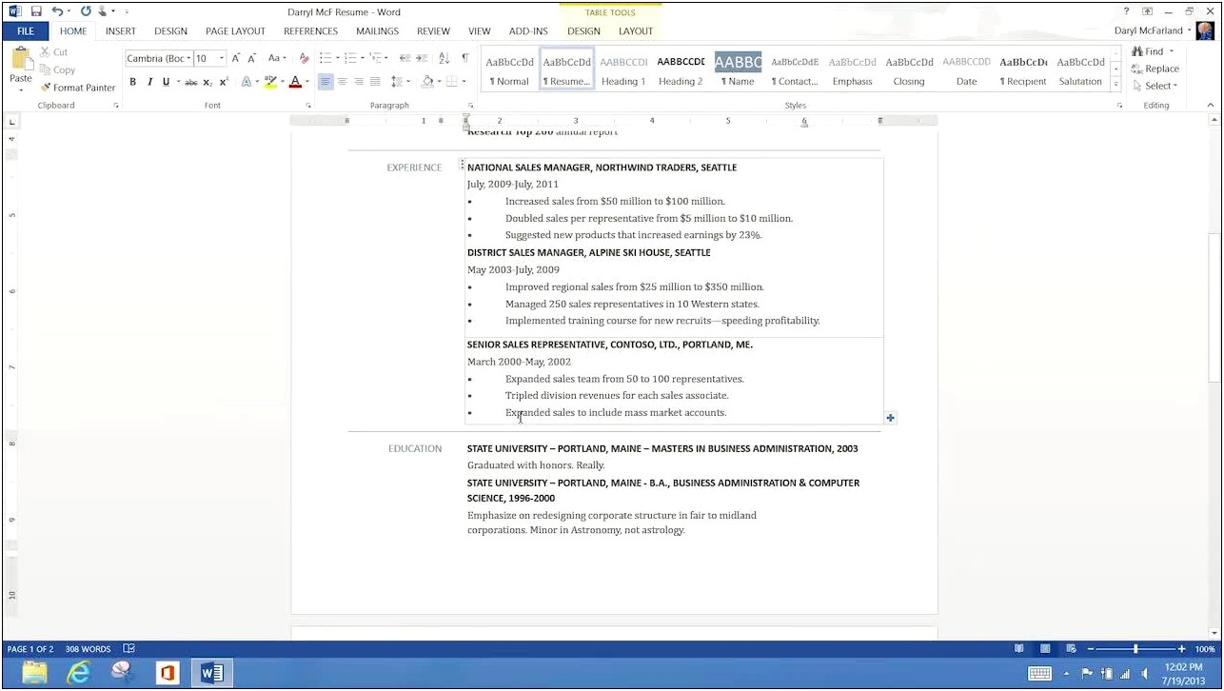The height and width of the screenshot is (691, 1224).
Task: Click Daryl McFarland account name
Action: pyautogui.click(x=1149, y=31)
